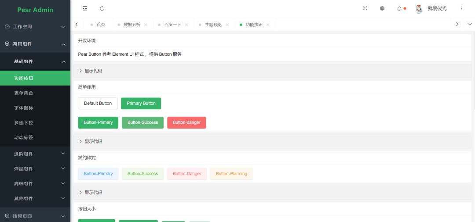Switch to the 首页 tab

pos(98,25)
